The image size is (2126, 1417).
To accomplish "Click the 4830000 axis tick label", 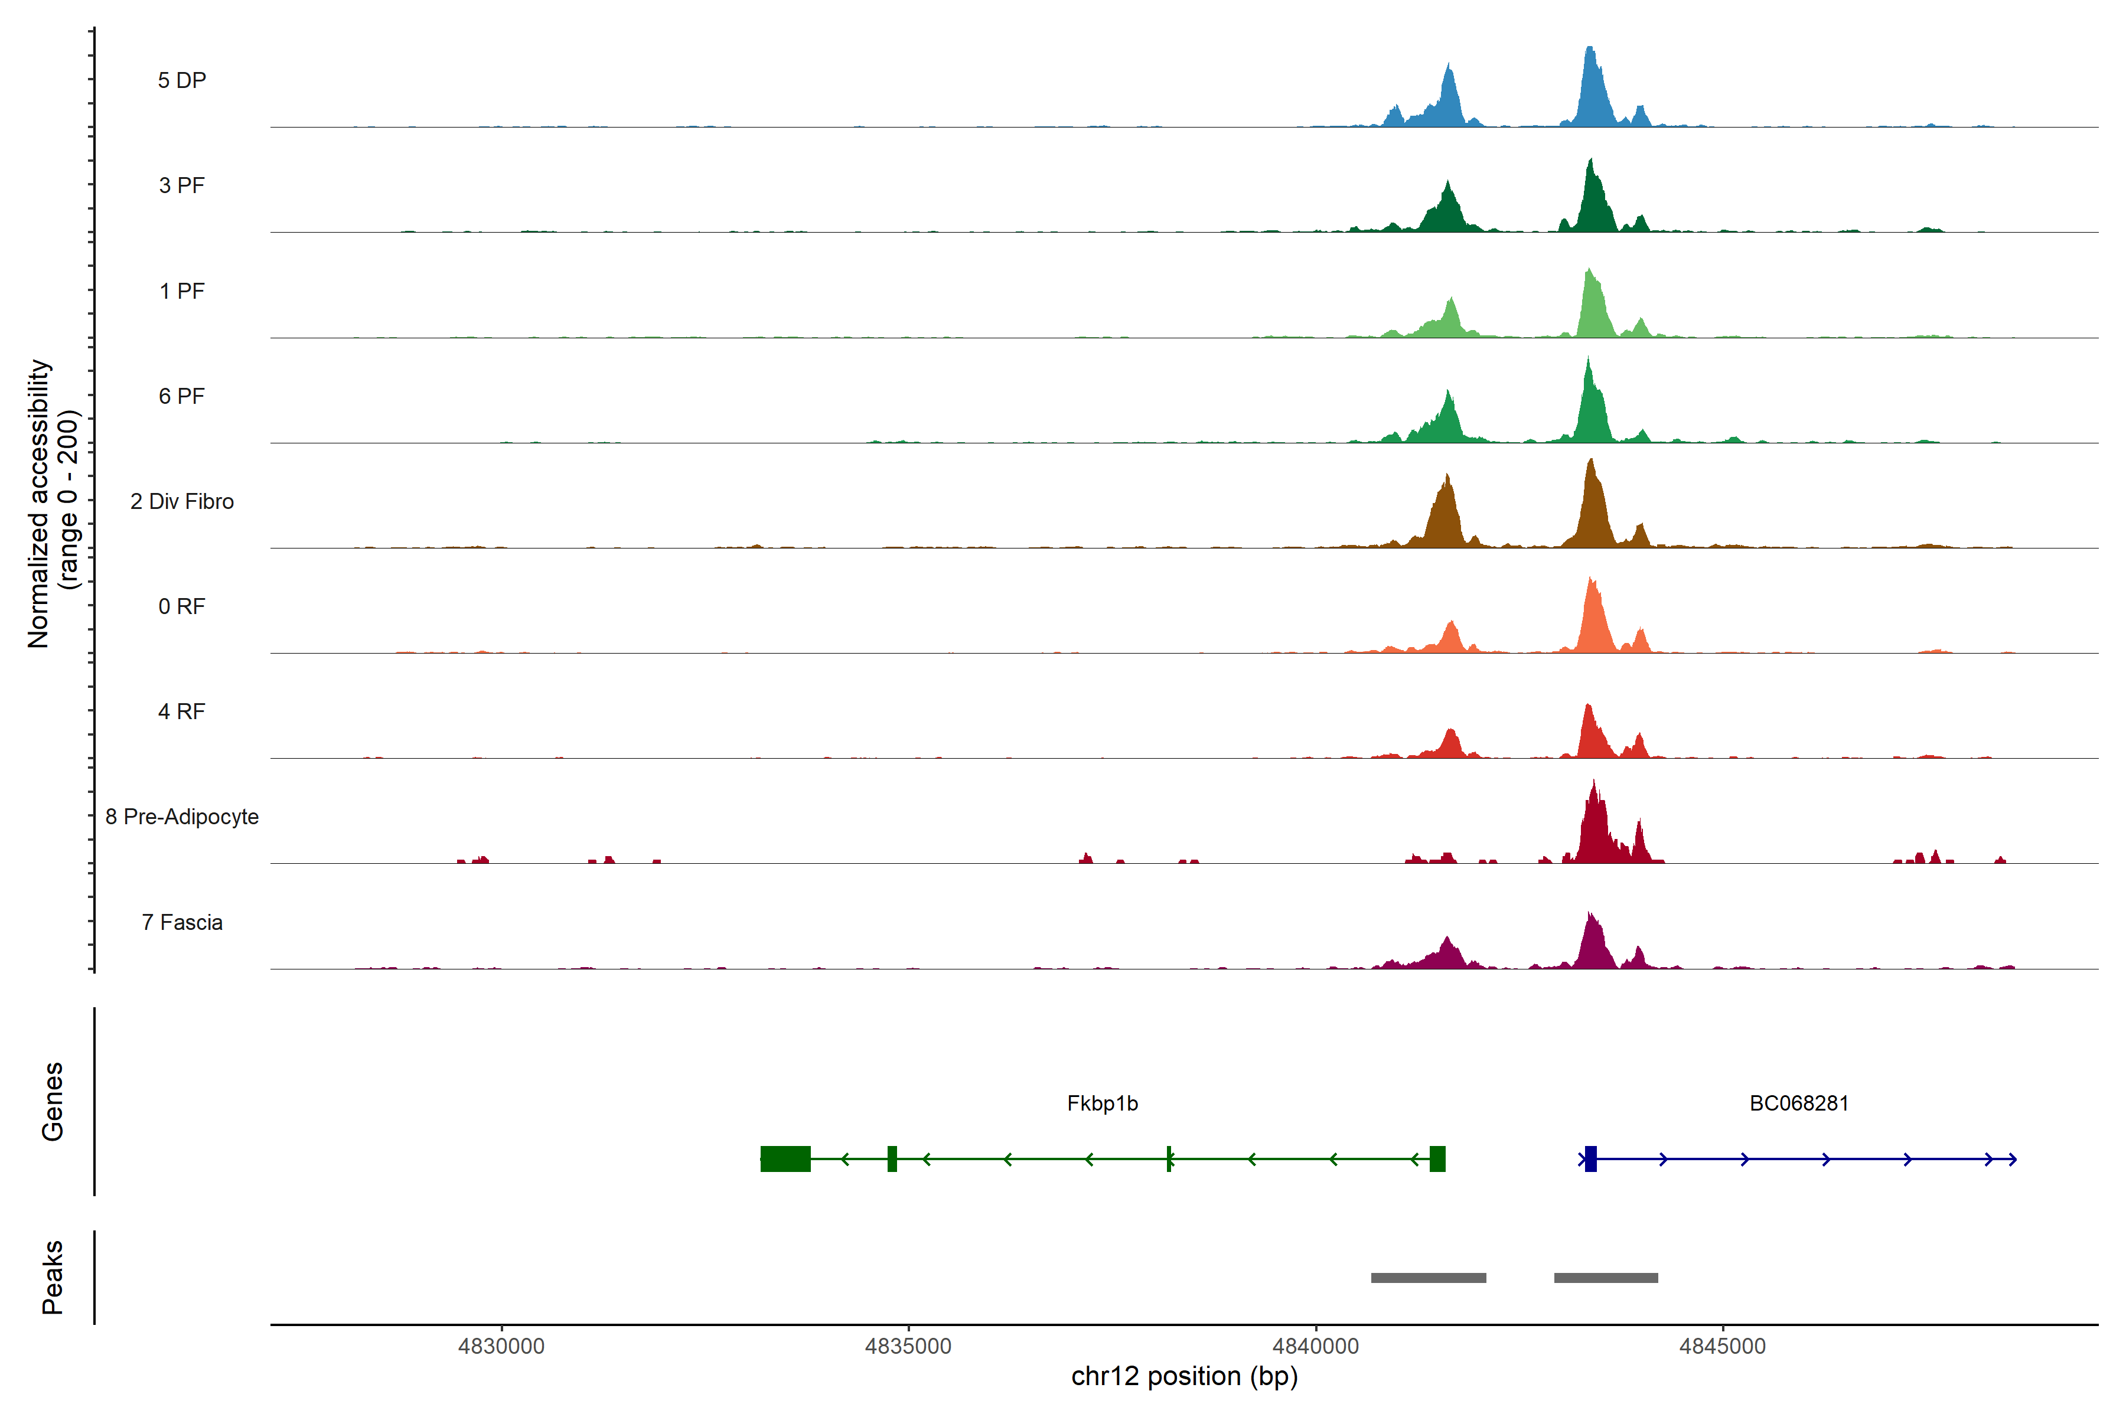I will 501,1346.
